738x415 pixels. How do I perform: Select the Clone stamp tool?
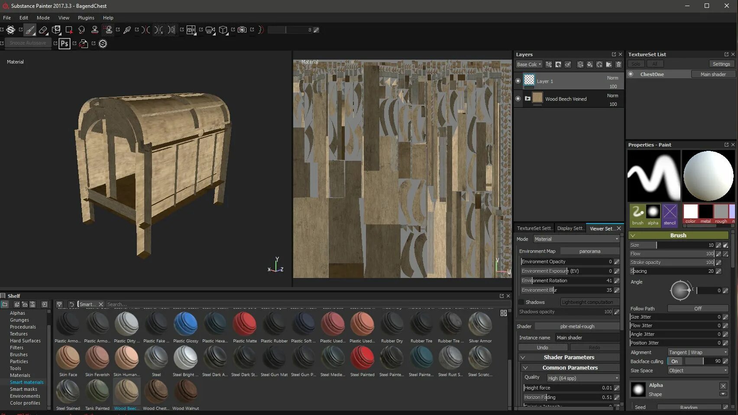tap(94, 29)
